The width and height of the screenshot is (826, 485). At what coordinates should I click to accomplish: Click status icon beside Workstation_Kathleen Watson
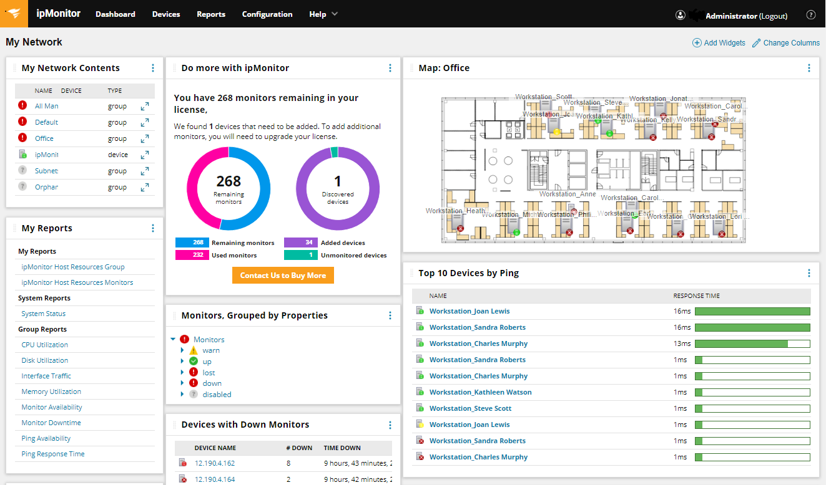(420, 392)
